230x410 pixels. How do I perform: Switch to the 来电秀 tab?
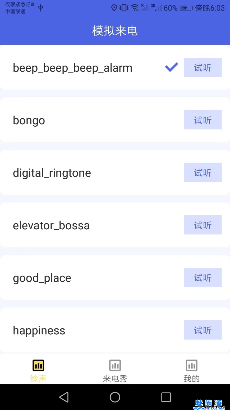[115, 370]
